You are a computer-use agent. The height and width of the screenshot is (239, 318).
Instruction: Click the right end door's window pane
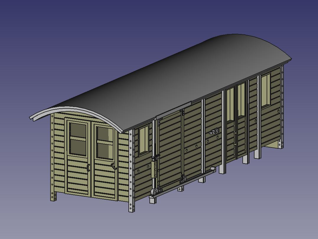click(x=105, y=143)
